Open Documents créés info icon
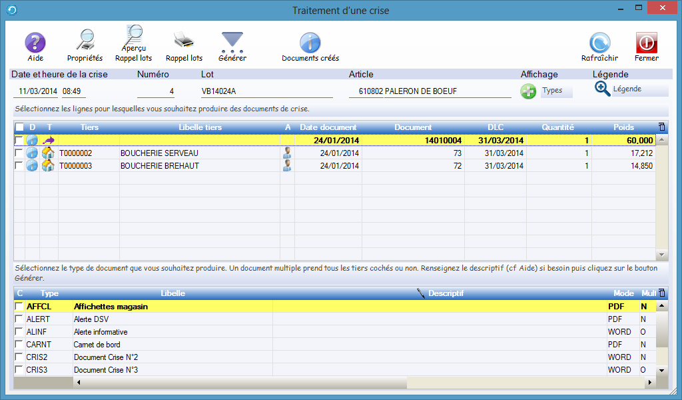Screen dimensions: 682x400 tap(310, 43)
